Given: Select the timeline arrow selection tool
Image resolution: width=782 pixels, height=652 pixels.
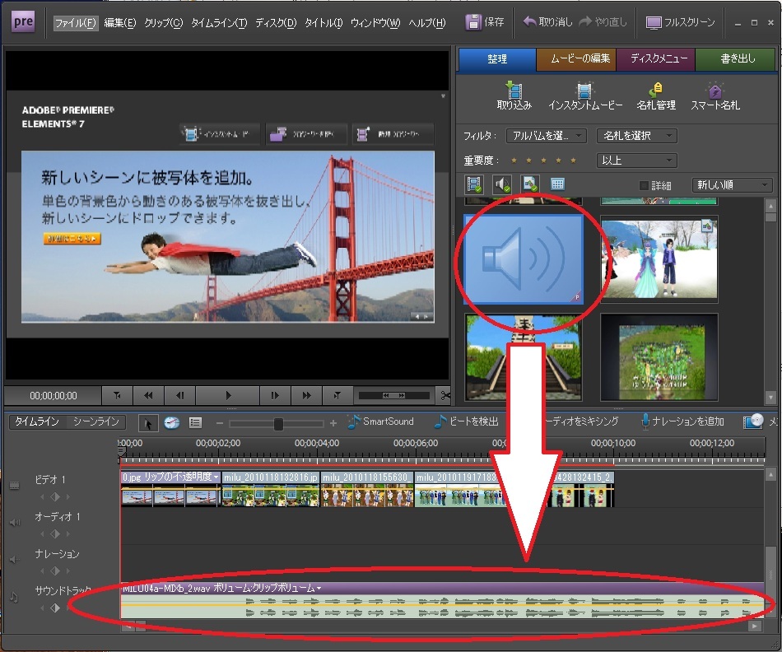Looking at the screenshot, I should (x=149, y=422).
